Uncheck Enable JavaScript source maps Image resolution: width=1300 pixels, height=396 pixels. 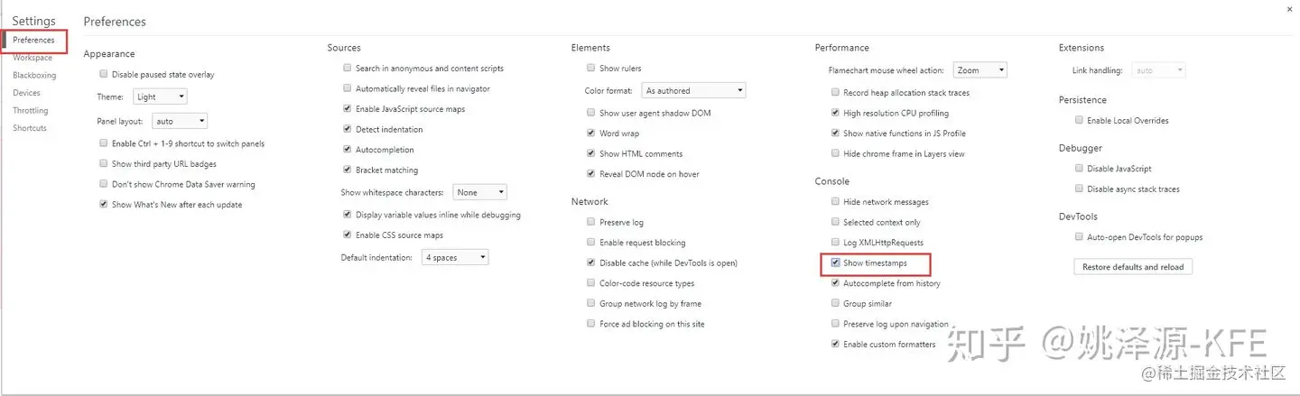coord(348,109)
